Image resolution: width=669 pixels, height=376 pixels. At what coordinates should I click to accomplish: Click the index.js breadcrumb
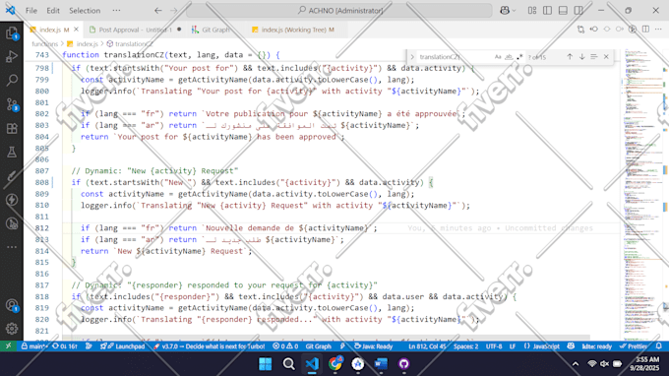point(83,43)
